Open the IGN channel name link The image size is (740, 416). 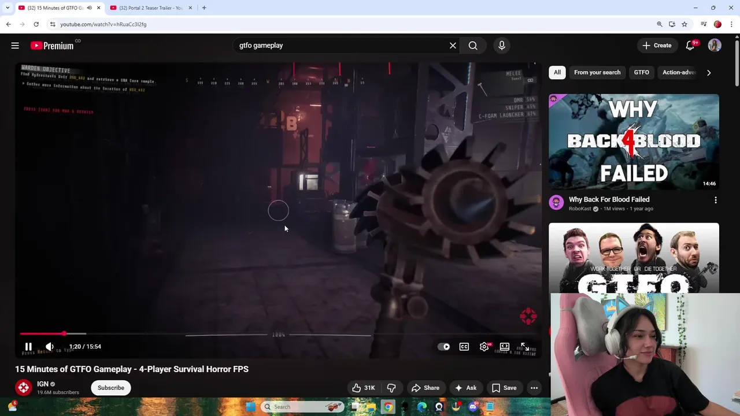pos(43,384)
